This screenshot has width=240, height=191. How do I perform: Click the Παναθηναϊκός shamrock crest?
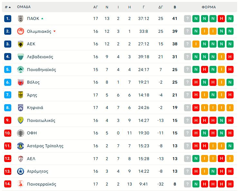pos(21,69)
